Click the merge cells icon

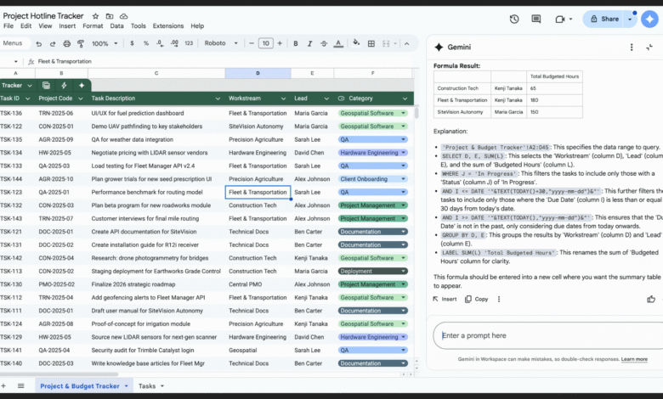pos(386,43)
